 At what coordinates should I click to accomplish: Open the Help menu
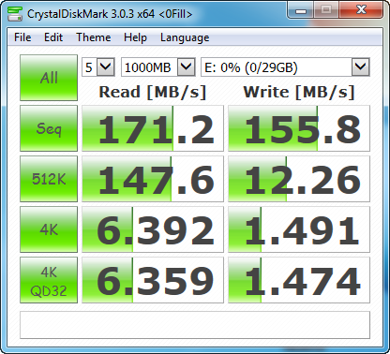(135, 37)
